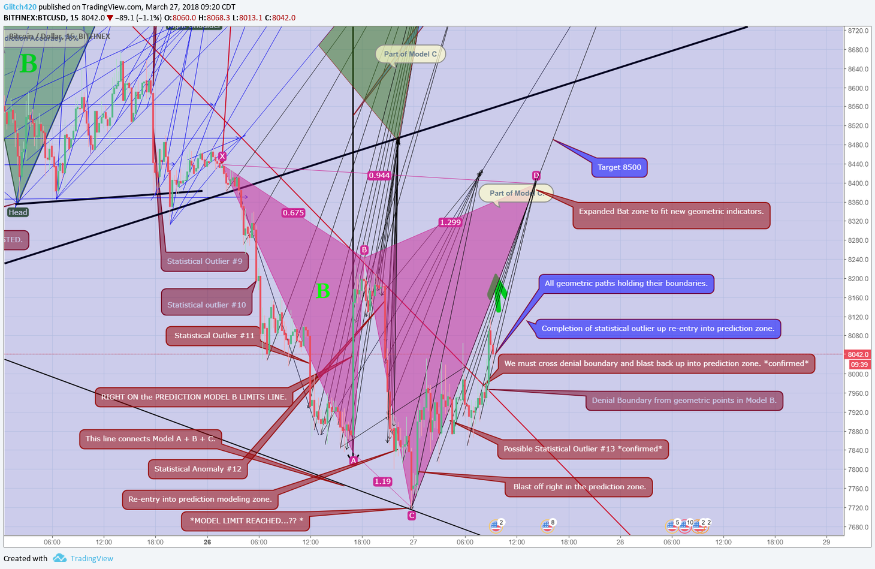
Task: Select 'Re-entry into prediction modeling zone' note
Action: [200, 499]
